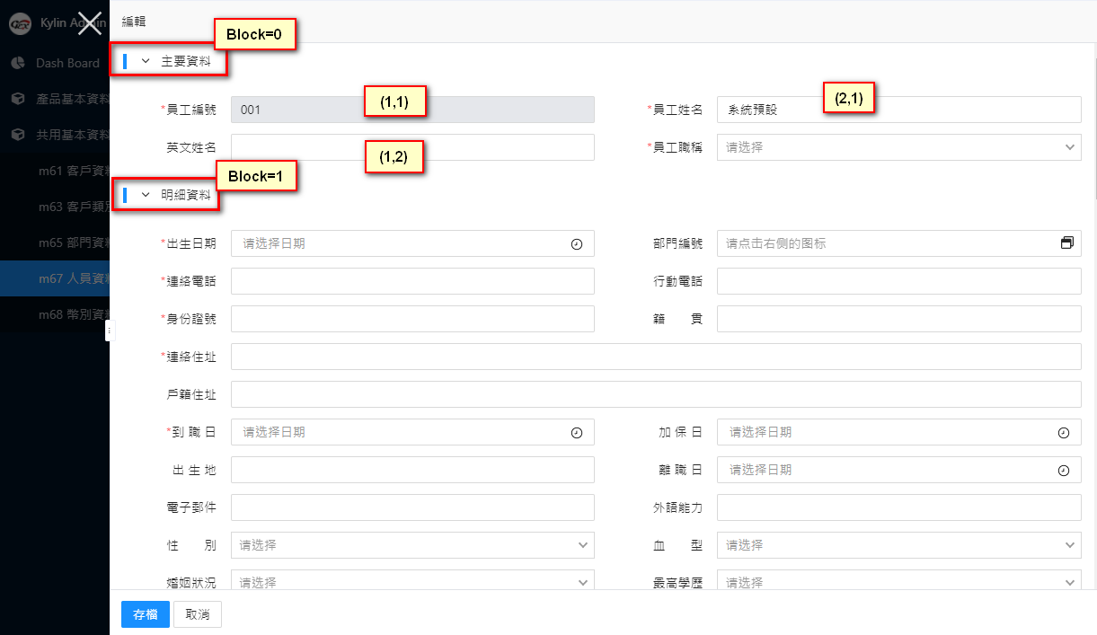The width and height of the screenshot is (1097, 635).
Task: Click into the 英文姓名 input field
Action: pos(412,147)
